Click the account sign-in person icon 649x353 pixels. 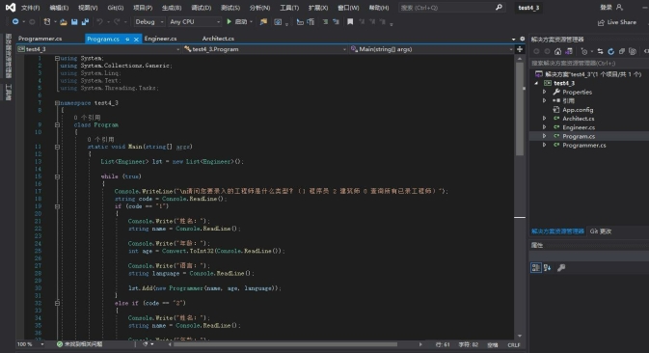tap(620, 7)
